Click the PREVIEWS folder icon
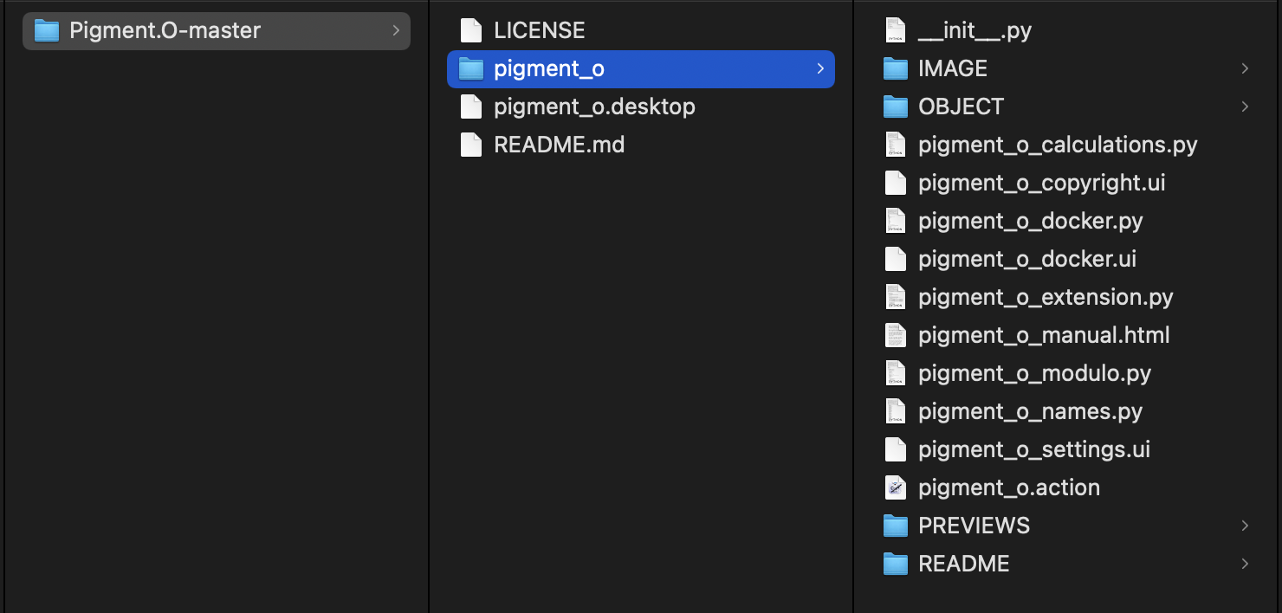 [x=895, y=526]
